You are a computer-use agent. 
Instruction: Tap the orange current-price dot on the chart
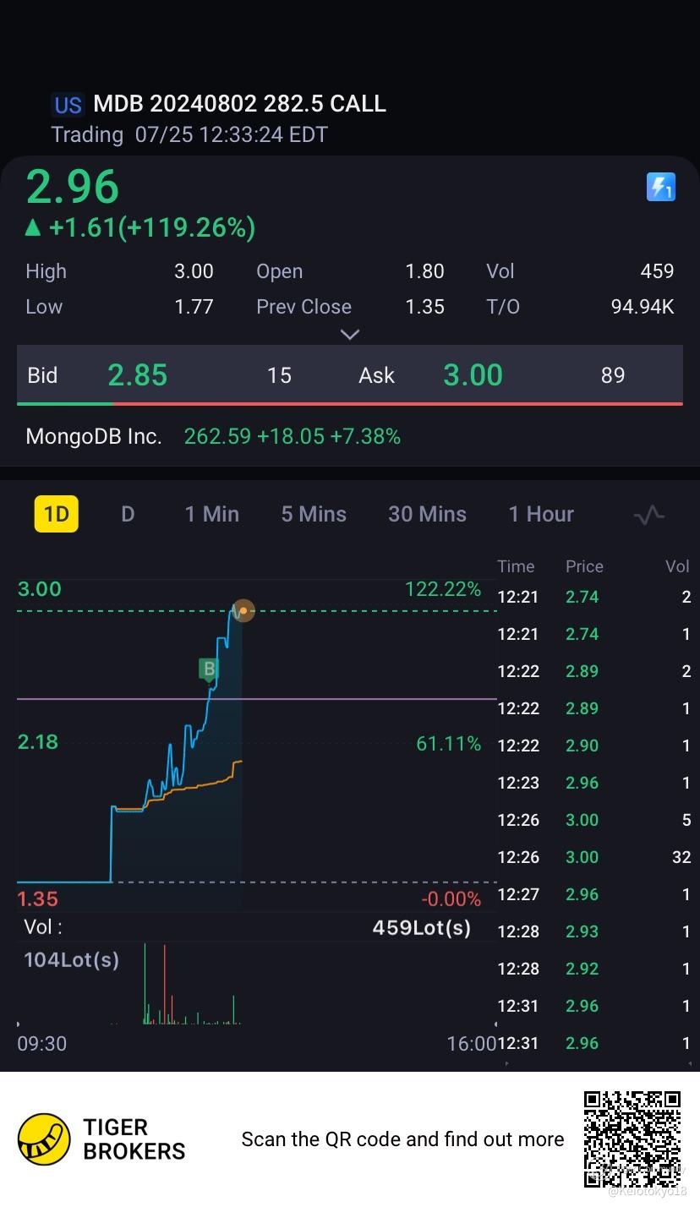(243, 609)
